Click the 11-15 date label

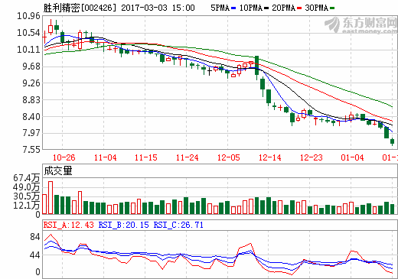146,157
